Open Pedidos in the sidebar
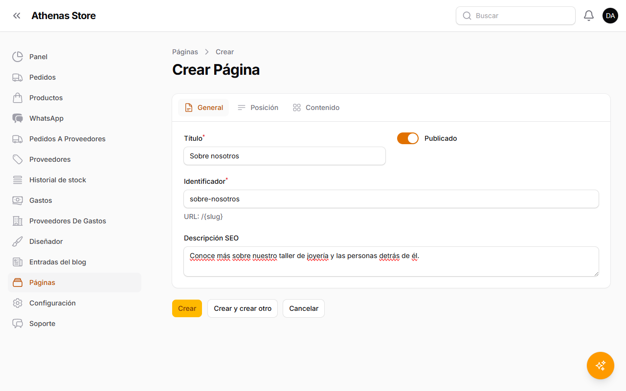 [x=74, y=77]
